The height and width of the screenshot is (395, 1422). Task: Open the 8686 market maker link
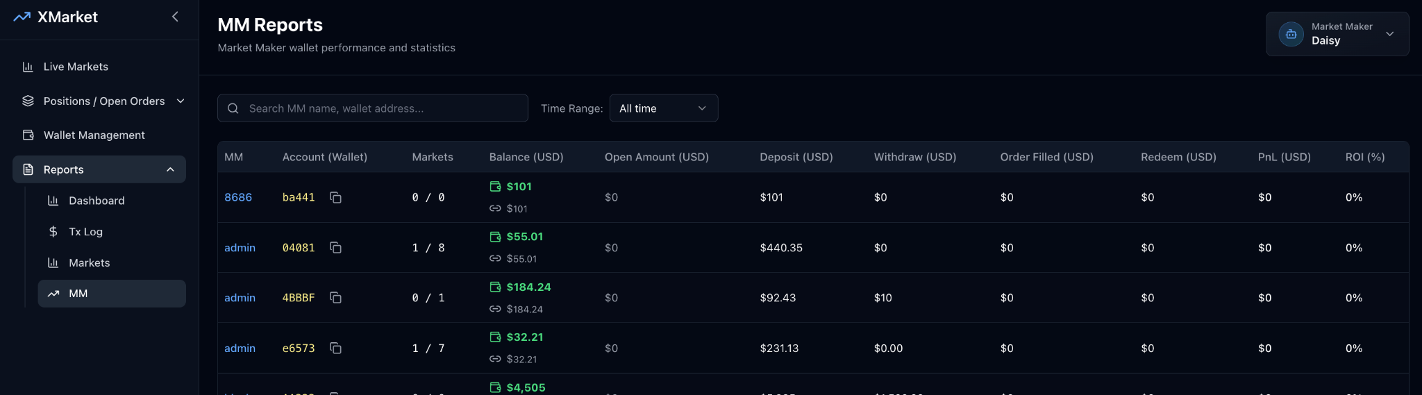238,198
